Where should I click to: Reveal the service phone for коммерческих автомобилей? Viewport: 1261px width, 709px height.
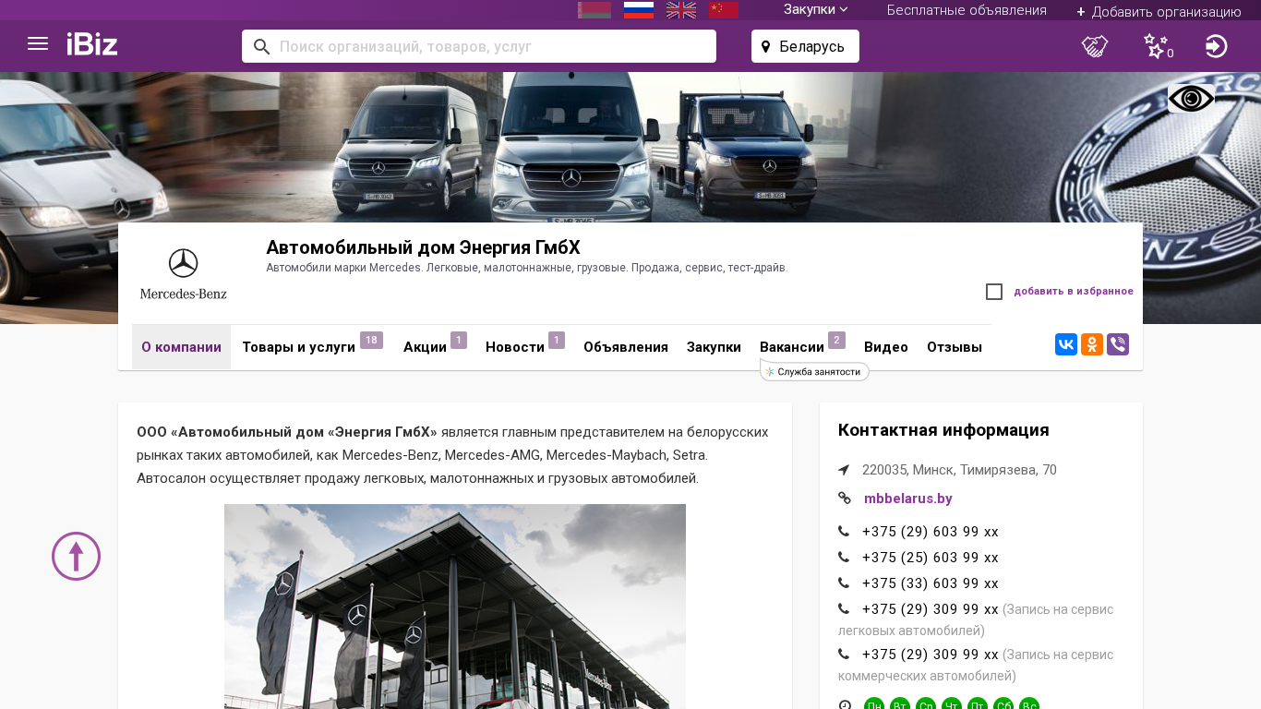click(931, 655)
